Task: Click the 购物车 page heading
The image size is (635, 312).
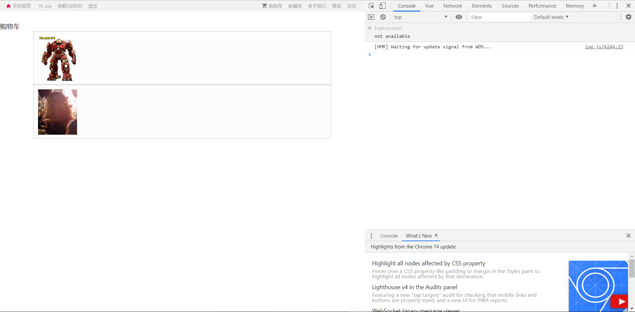Action: [10, 26]
